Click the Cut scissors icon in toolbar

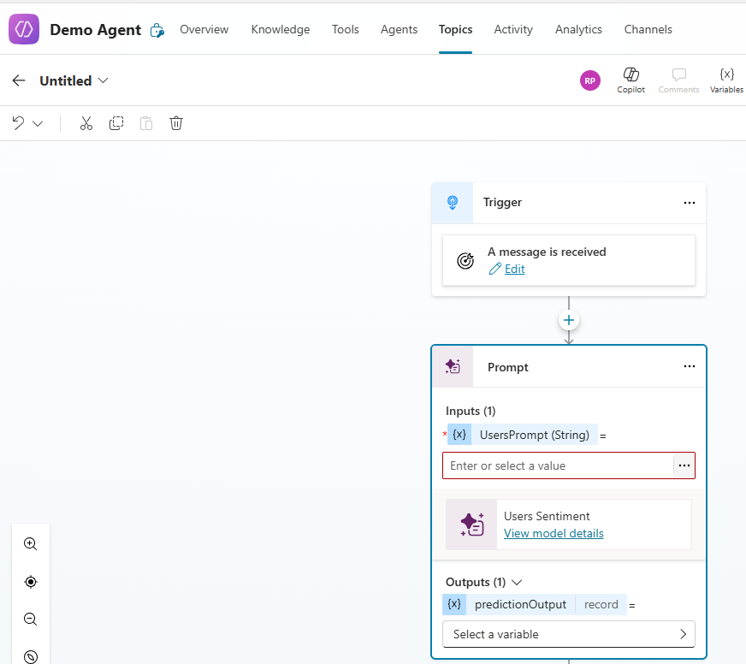click(86, 123)
